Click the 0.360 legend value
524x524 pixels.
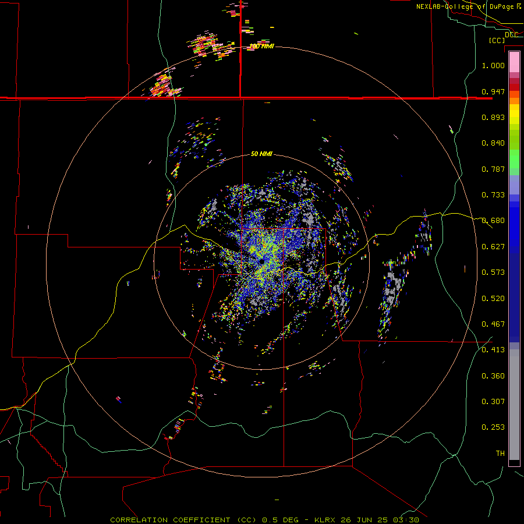(493, 376)
